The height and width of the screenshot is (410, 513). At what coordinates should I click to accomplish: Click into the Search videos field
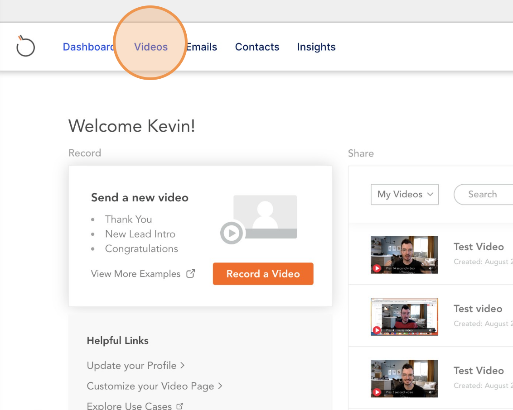tap(483, 194)
